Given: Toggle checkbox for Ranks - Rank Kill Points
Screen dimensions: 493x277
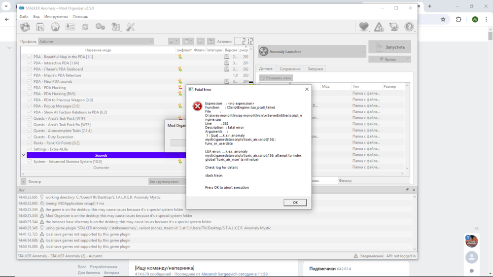Looking at the screenshot, I should (30, 143).
